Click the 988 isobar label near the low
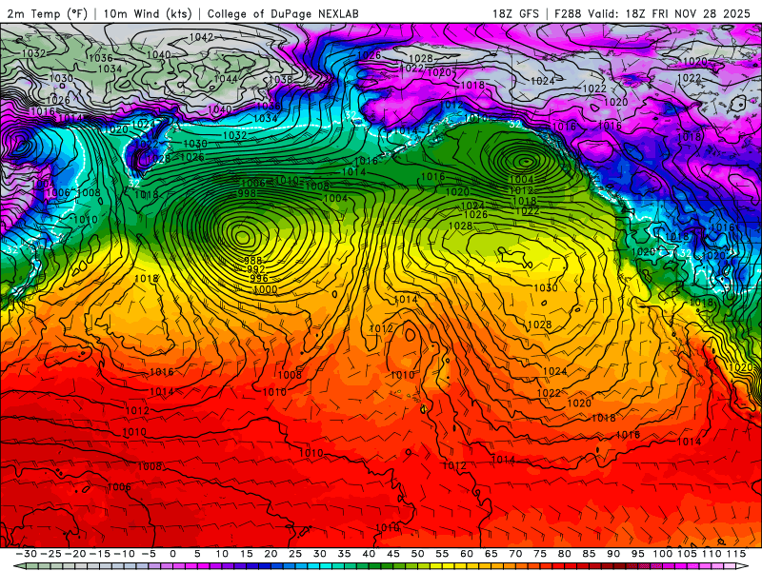762x571 pixels. [252, 261]
